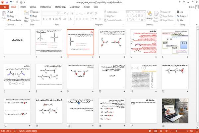
Task: Switch to the TRANSITIONS tab
Action: pyautogui.click(x=45, y=7)
